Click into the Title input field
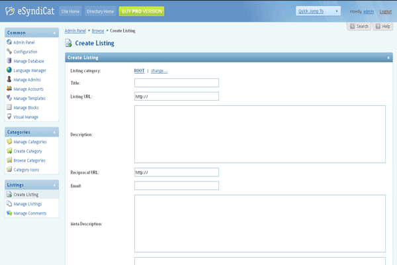 pos(176,83)
